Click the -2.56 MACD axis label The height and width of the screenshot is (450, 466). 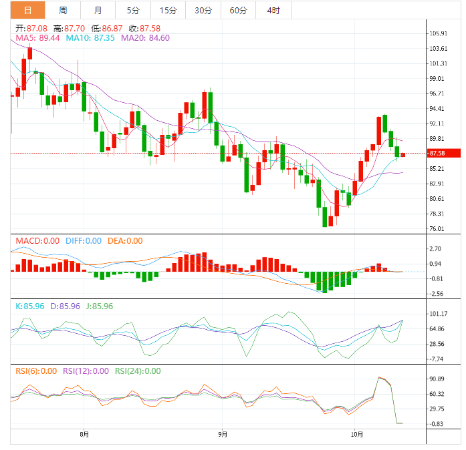pyautogui.click(x=436, y=294)
